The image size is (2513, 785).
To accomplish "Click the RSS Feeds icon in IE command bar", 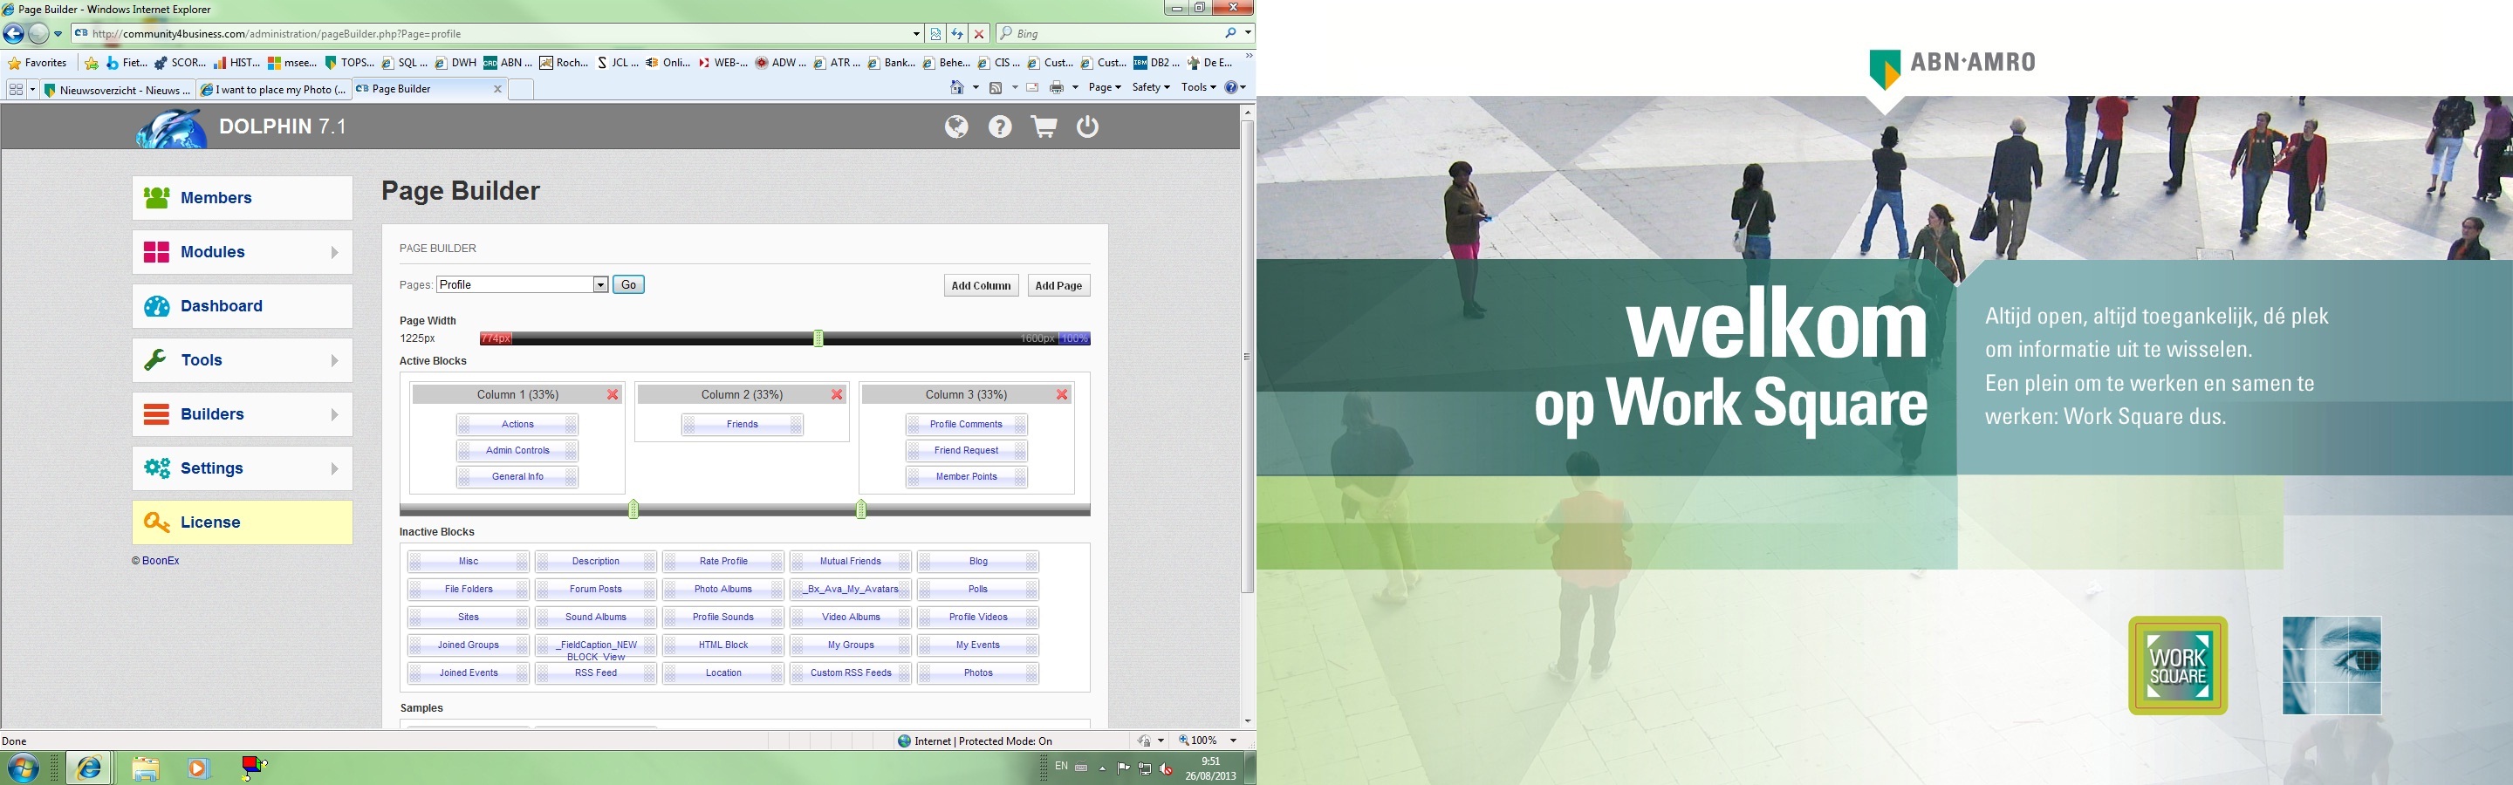I will coord(996,88).
